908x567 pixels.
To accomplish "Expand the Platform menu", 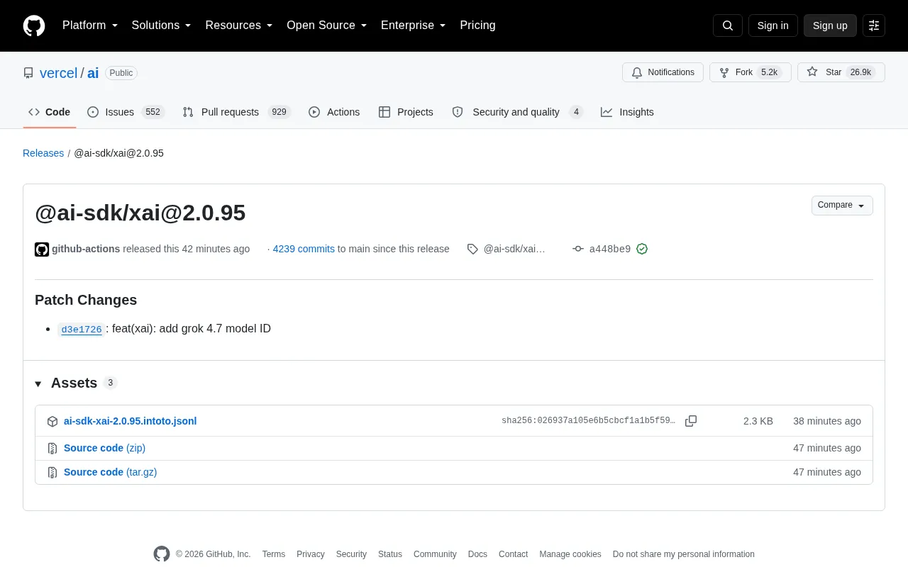I will (90, 26).
